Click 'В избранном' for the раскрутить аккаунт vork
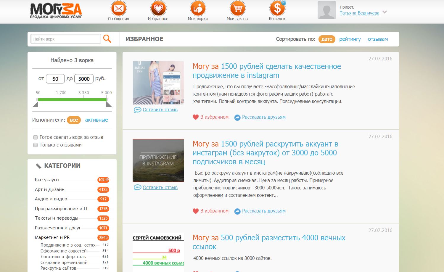This screenshot has width=444, height=272. pos(214,211)
